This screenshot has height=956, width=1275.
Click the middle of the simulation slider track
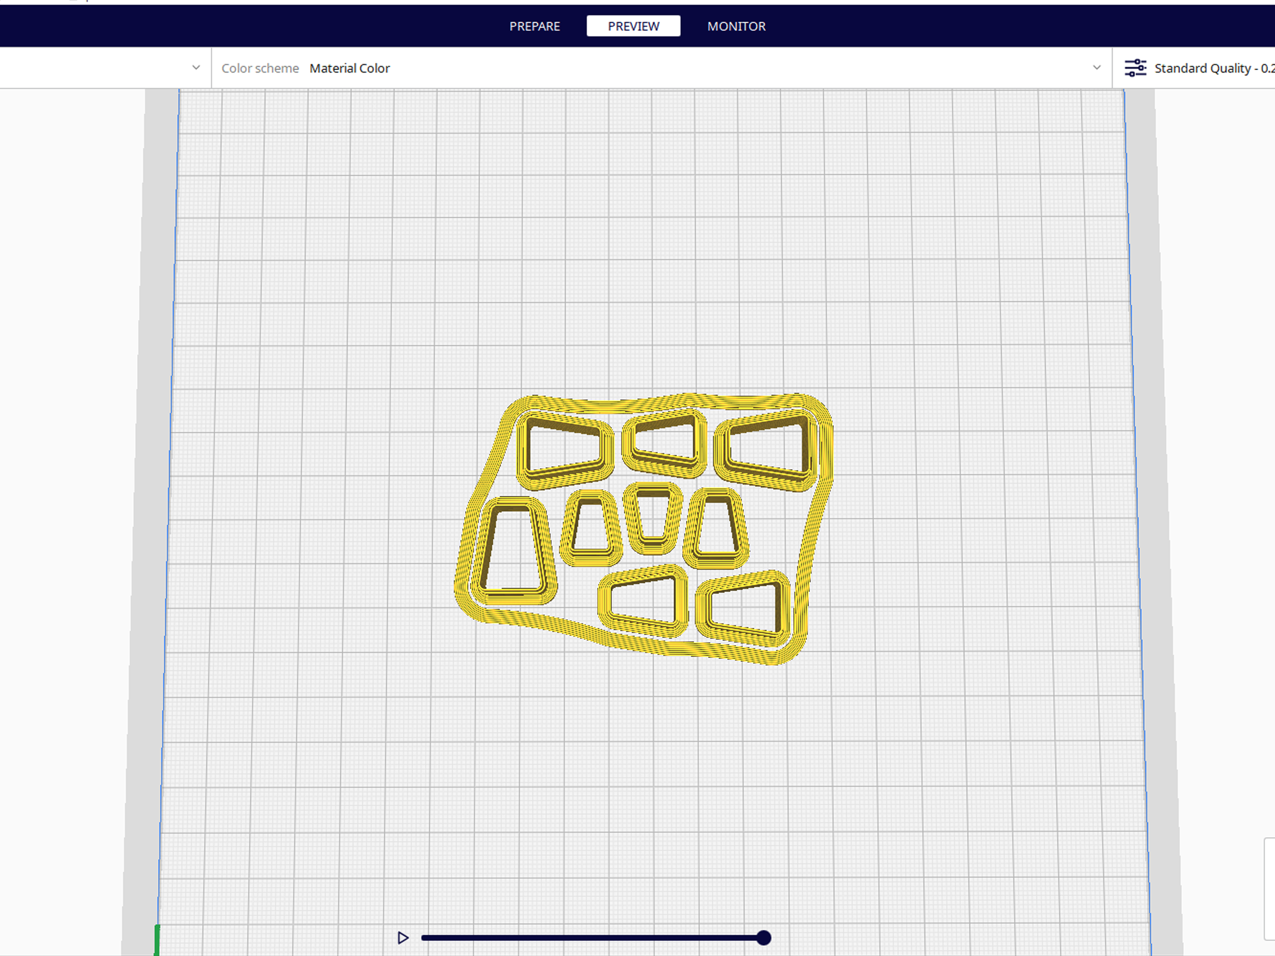[592, 938]
